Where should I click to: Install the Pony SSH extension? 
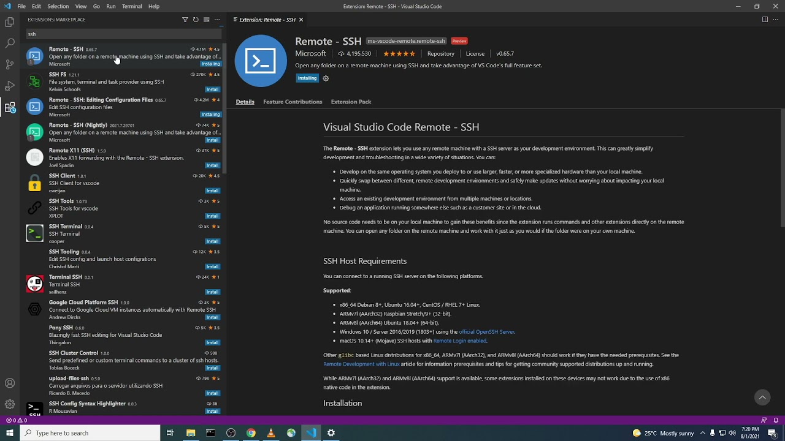pyautogui.click(x=212, y=342)
